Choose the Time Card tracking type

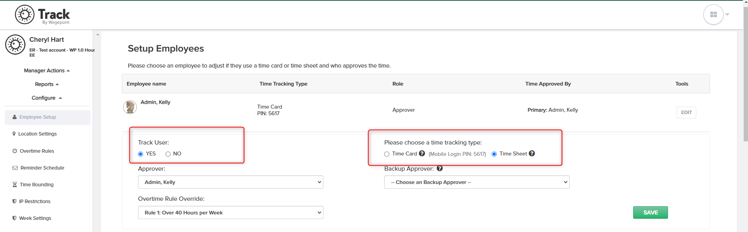pos(387,154)
